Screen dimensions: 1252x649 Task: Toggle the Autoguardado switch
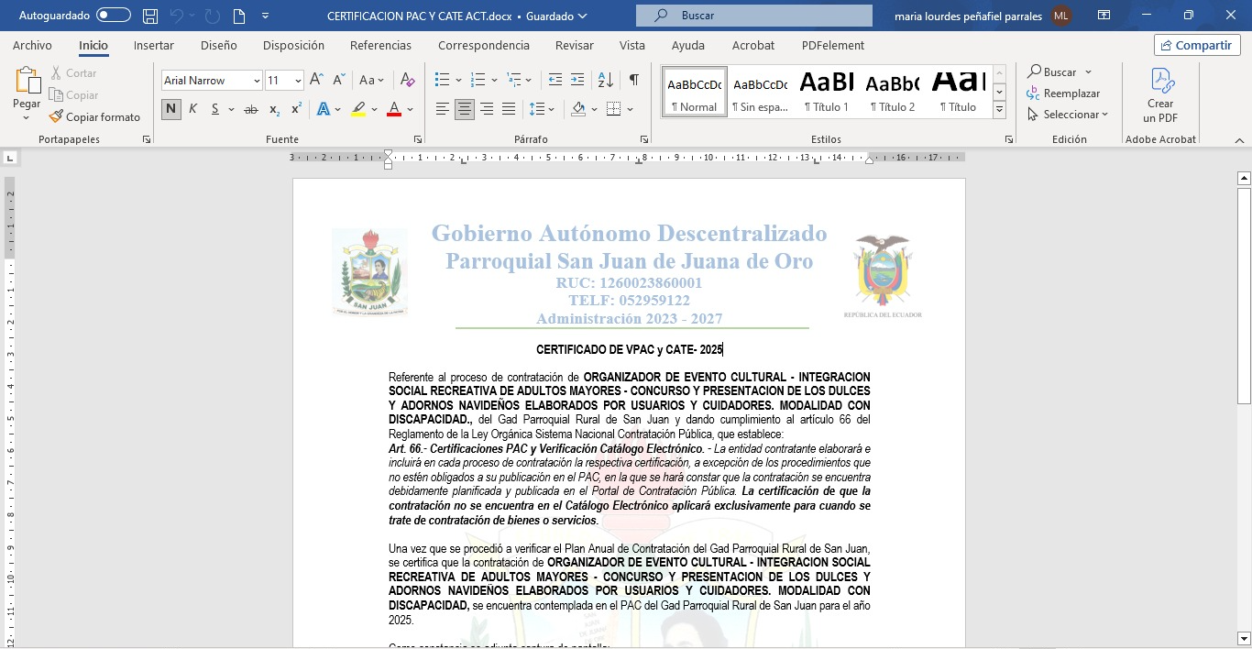[114, 16]
